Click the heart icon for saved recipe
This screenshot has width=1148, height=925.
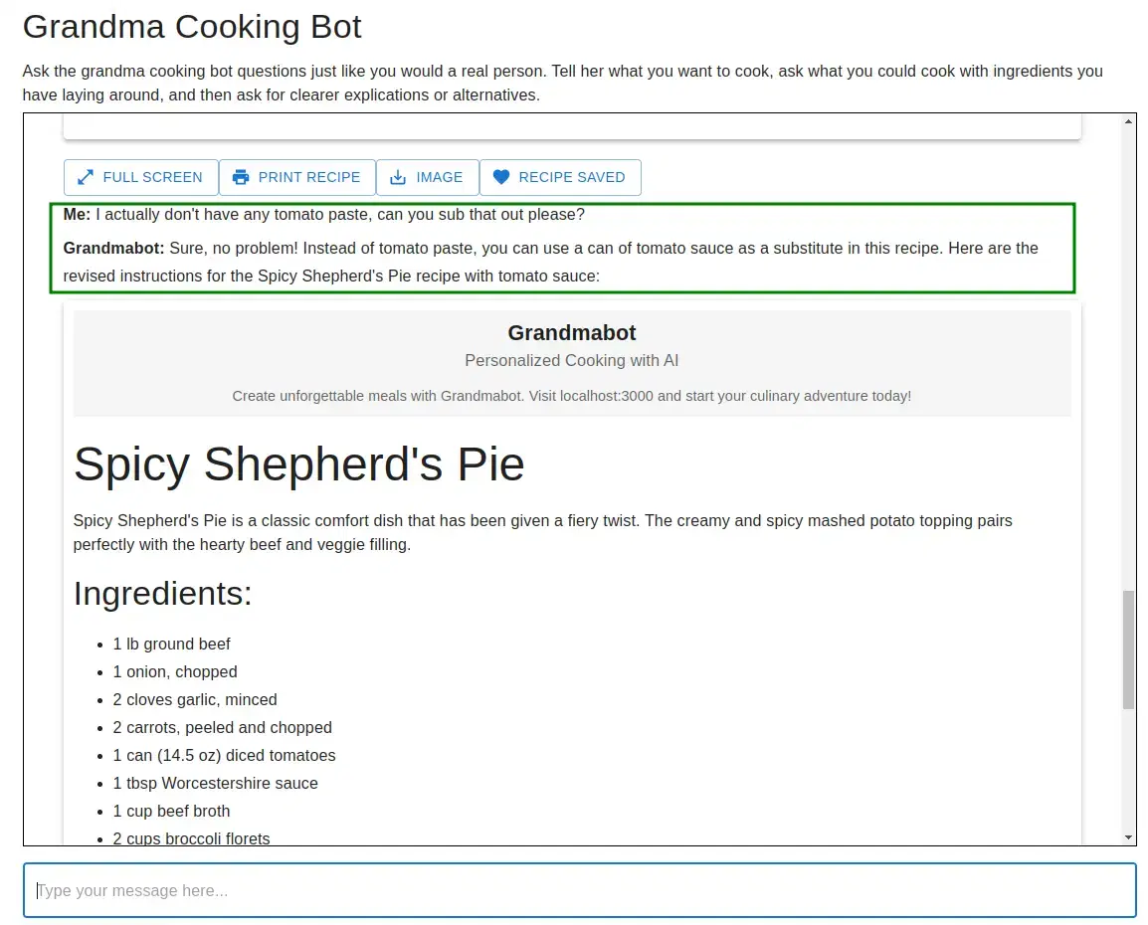coord(501,178)
